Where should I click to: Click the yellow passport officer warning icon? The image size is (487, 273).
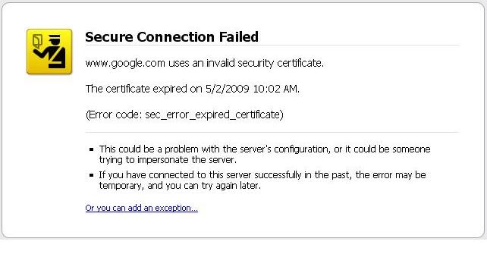49,52
